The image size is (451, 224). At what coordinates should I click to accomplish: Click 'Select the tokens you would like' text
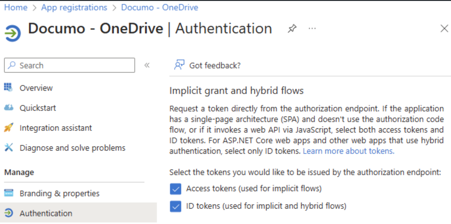[305, 172]
